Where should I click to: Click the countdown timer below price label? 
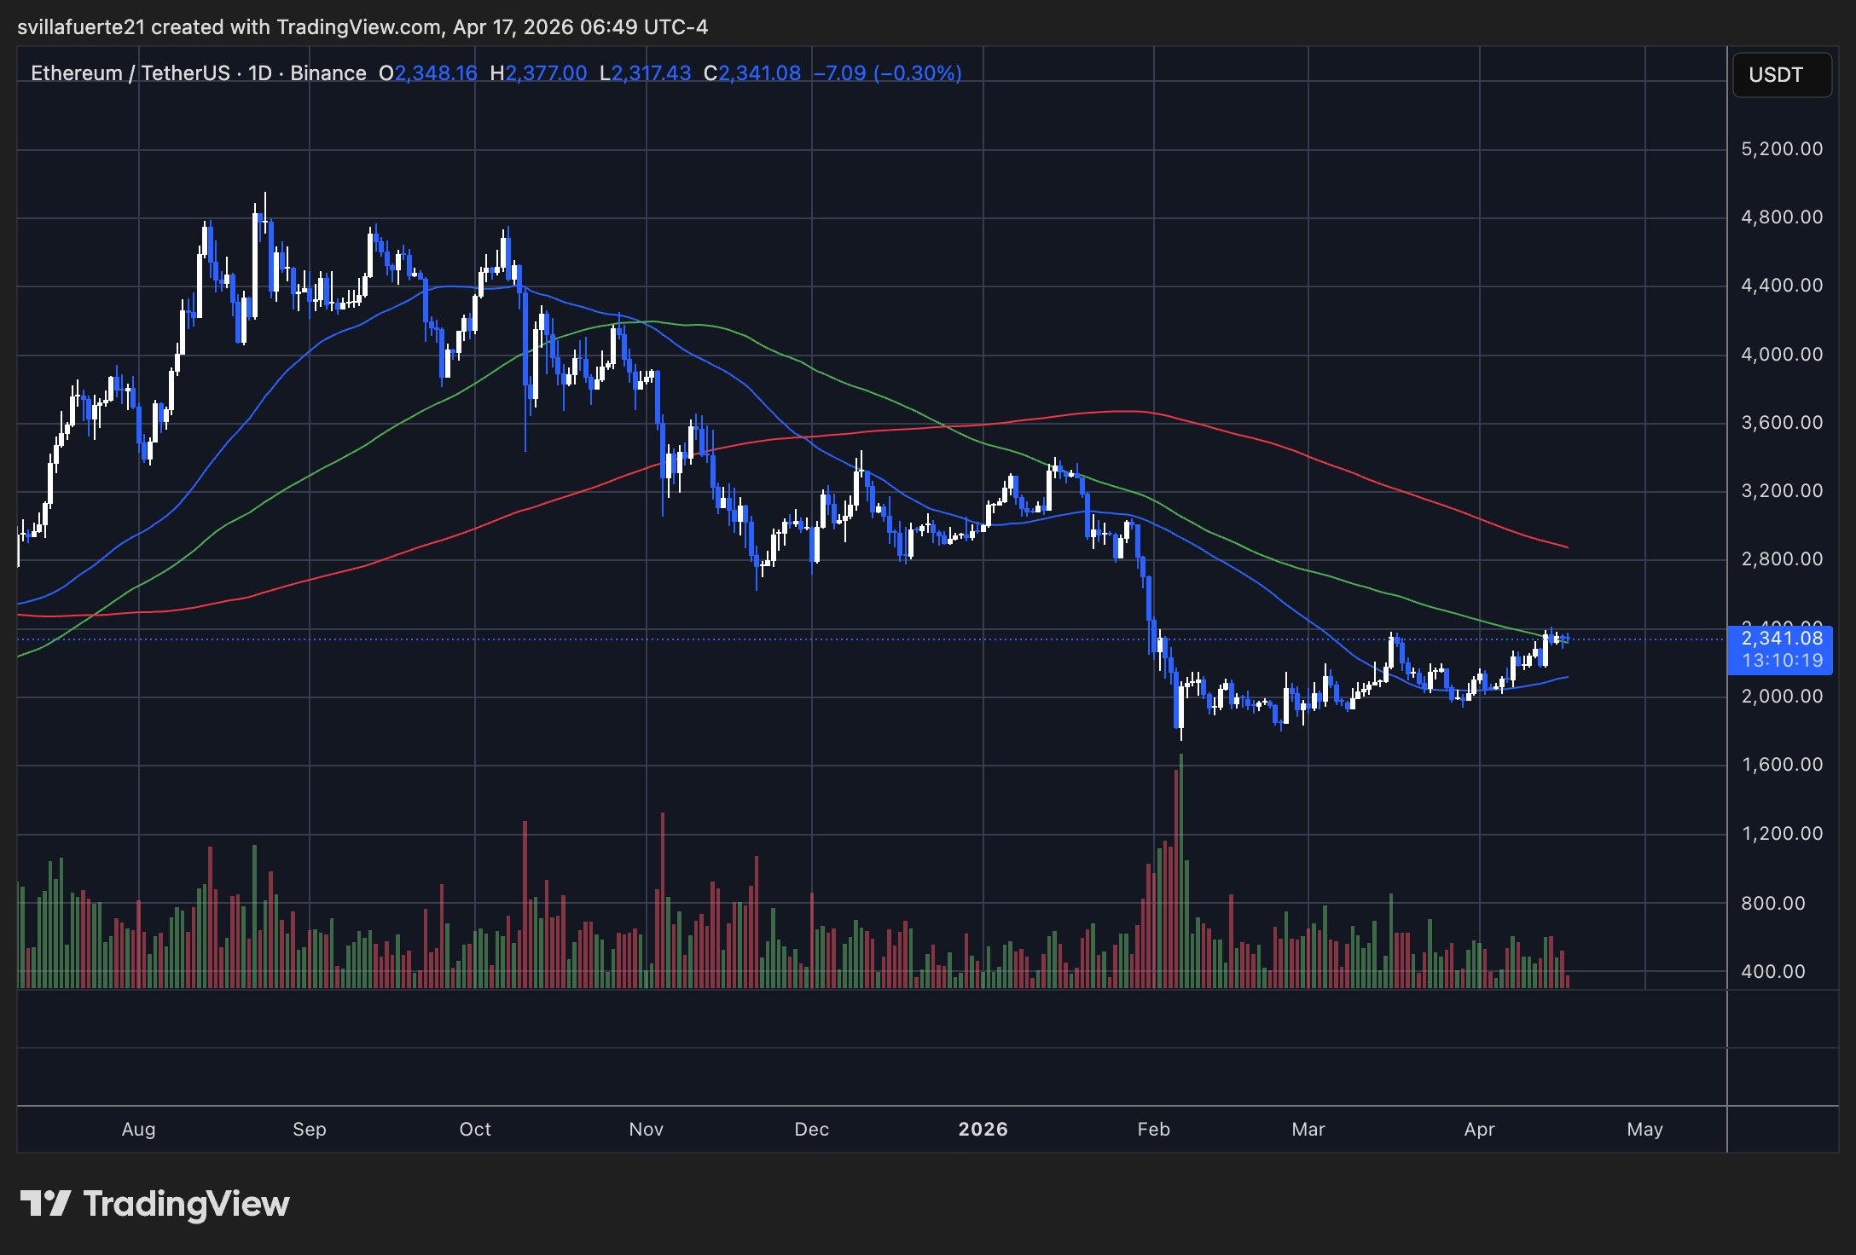coord(1780,660)
